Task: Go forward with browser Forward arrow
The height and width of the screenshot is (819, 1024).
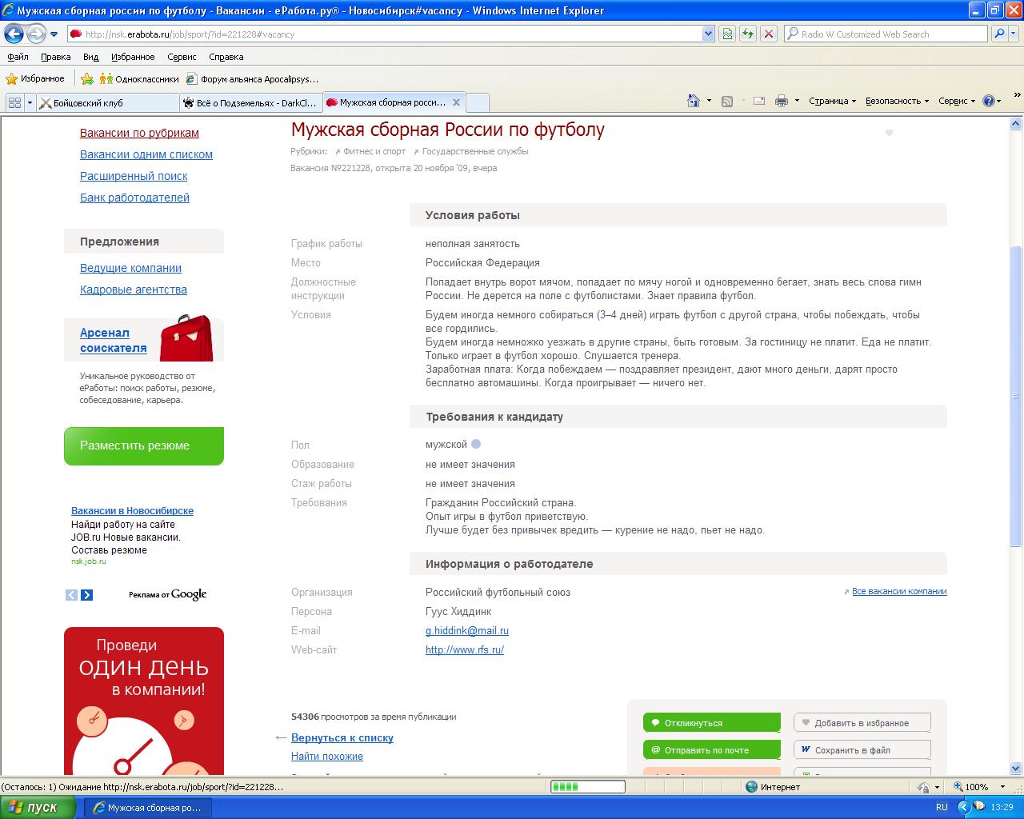Action: pos(36,34)
